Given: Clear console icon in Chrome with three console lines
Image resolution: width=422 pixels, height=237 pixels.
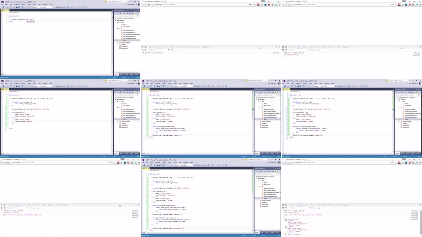Looking at the screenshot, I should point(2,208).
